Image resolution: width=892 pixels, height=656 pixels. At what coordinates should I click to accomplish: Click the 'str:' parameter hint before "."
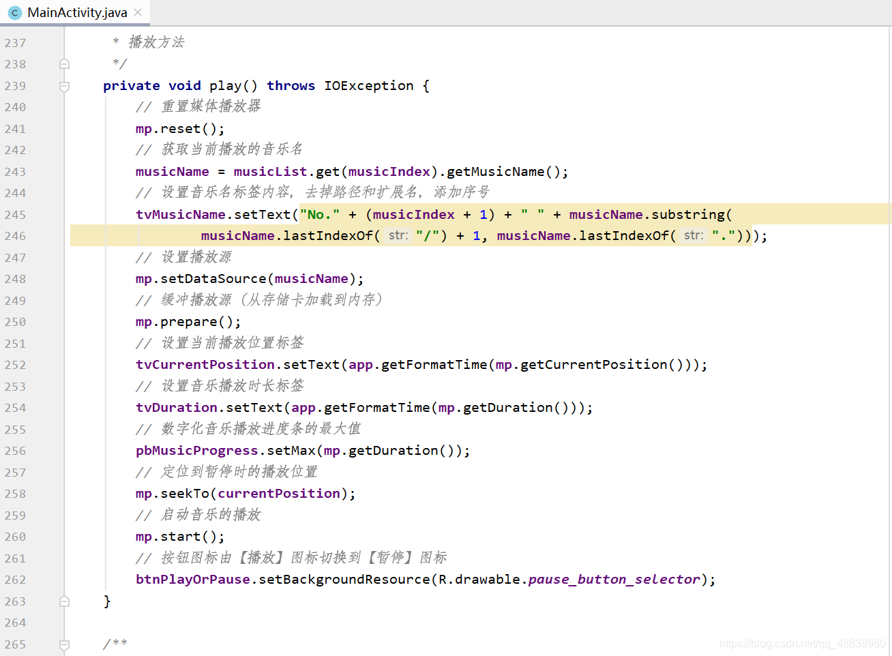694,236
